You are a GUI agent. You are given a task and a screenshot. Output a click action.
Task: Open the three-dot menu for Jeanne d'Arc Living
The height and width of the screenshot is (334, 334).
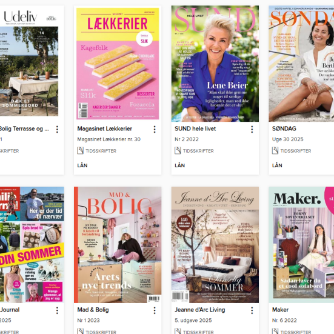click(252, 310)
